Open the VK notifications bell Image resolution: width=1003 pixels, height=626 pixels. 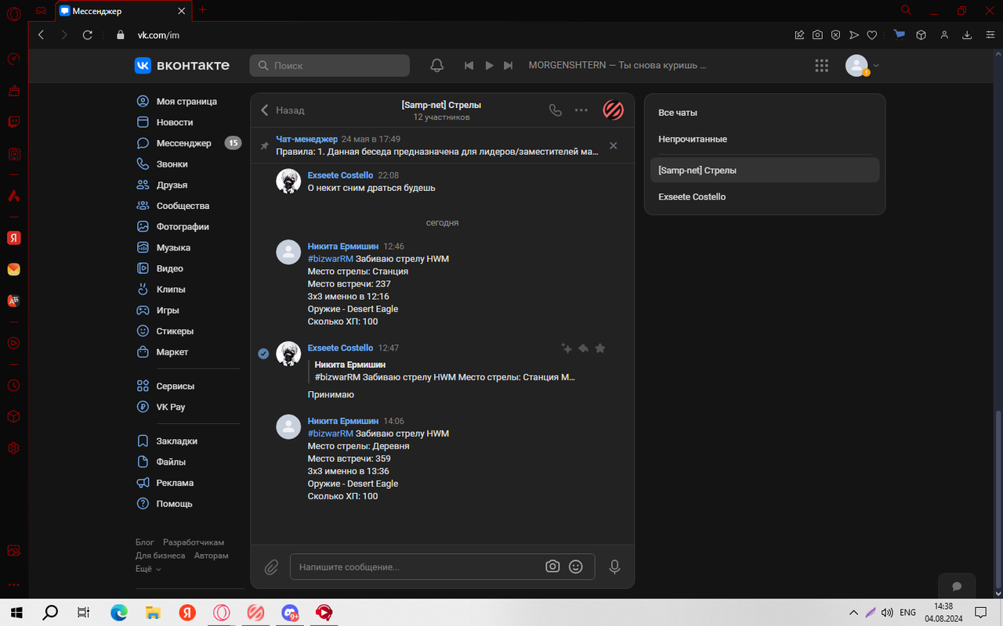point(437,66)
